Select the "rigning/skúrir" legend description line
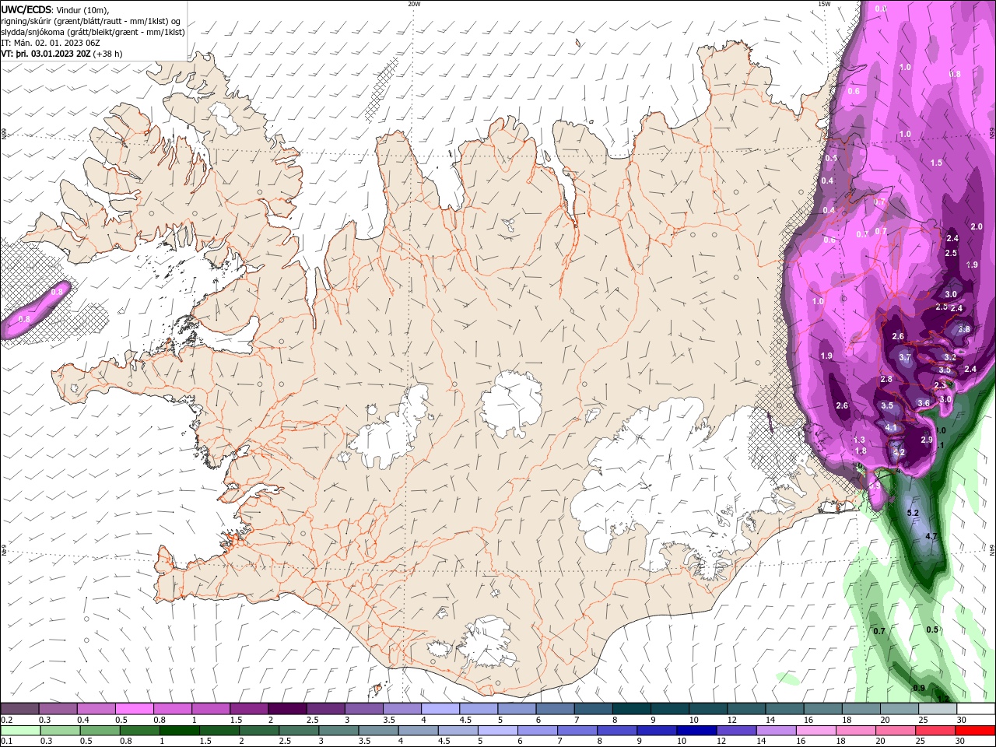The height and width of the screenshot is (747, 996). (x=91, y=21)
